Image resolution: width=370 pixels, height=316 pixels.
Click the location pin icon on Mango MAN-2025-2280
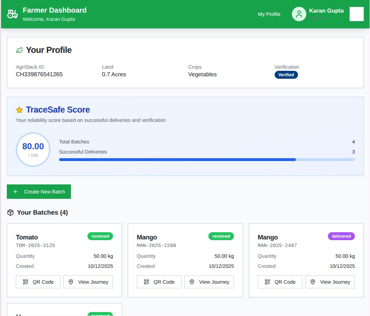click(191, 282)
